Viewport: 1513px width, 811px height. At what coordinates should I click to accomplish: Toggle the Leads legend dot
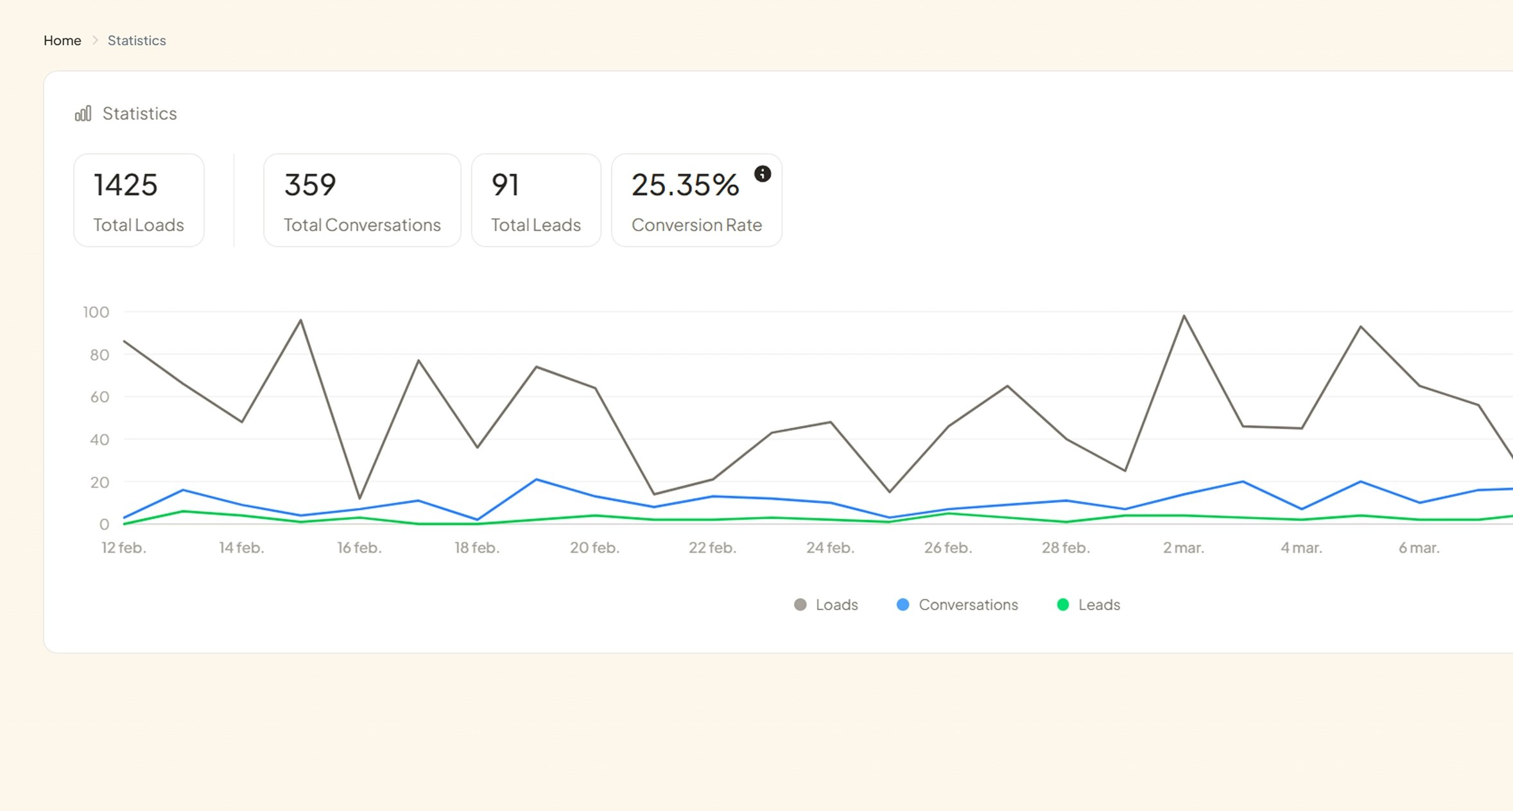[1062, 604]
